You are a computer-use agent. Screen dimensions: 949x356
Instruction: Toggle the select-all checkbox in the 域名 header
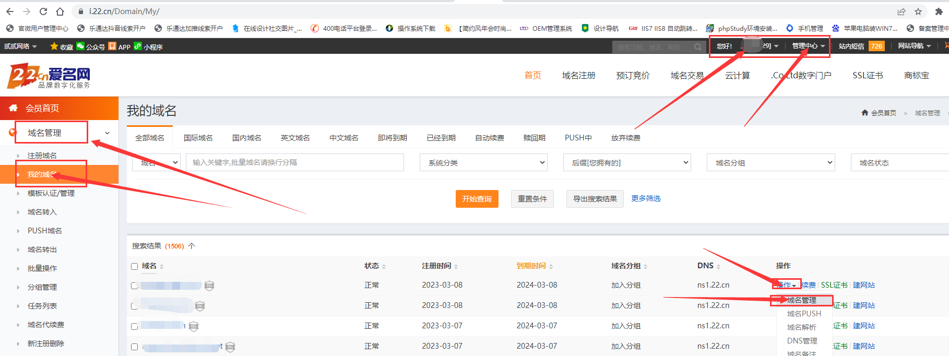point(134,266)
